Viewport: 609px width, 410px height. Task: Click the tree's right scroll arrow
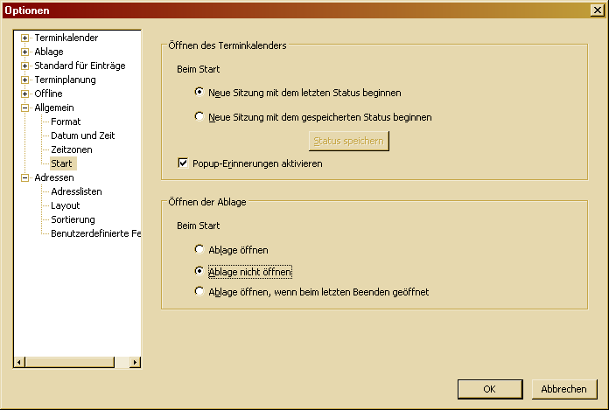(x=135, y=362)
